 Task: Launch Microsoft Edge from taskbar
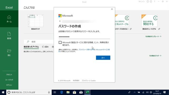(x=62, y=92)
